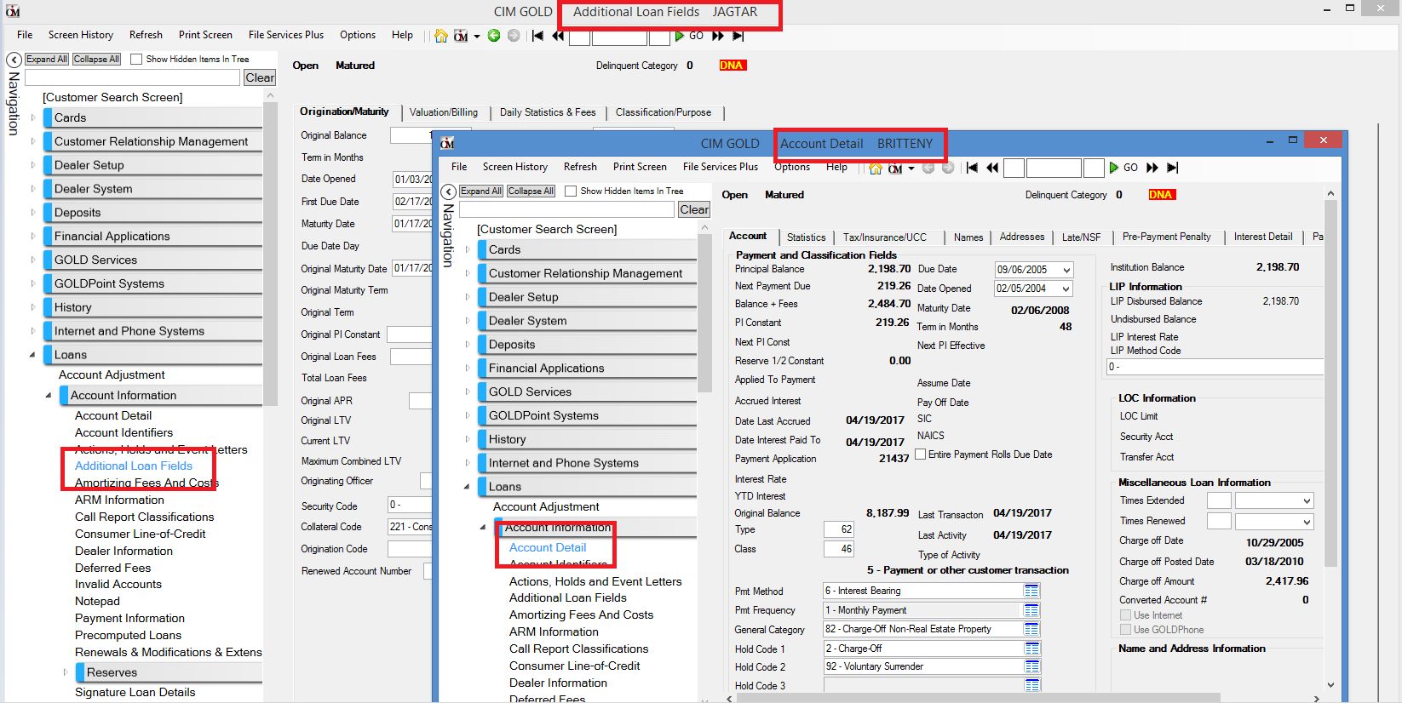1402x703 pixels.
Task: Jump to first record in Additional Loan Fields window
Action: [x=537, y=36]
